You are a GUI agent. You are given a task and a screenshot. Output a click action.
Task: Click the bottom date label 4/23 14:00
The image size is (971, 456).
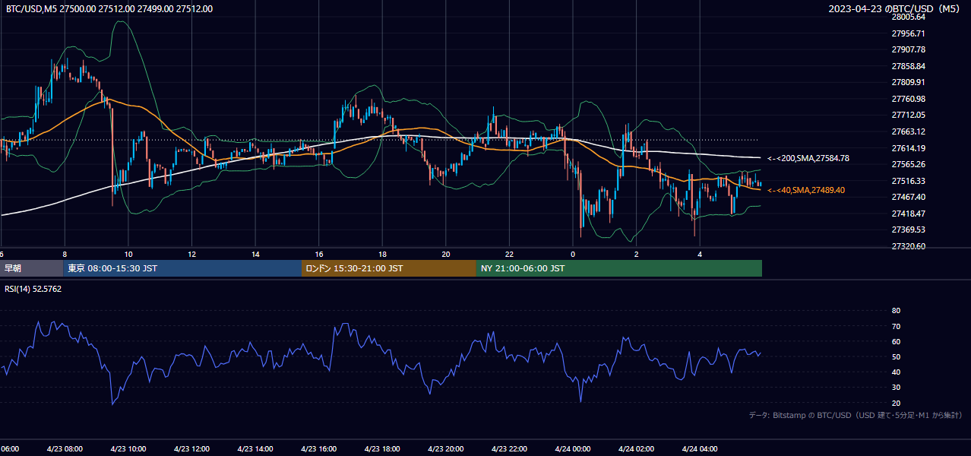tap(255, 448)
